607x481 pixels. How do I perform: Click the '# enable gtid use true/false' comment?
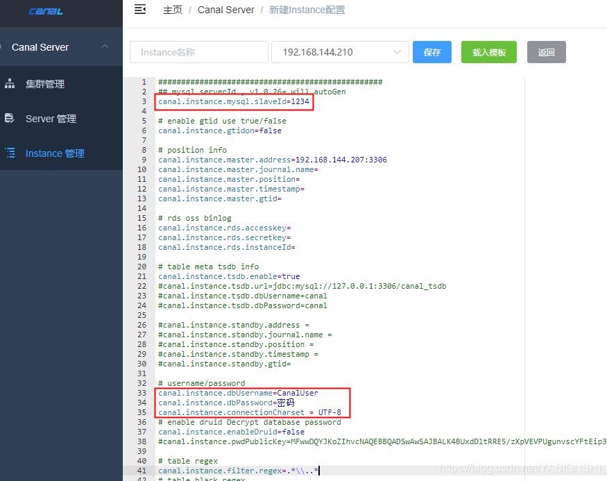(x=222, y=121)
